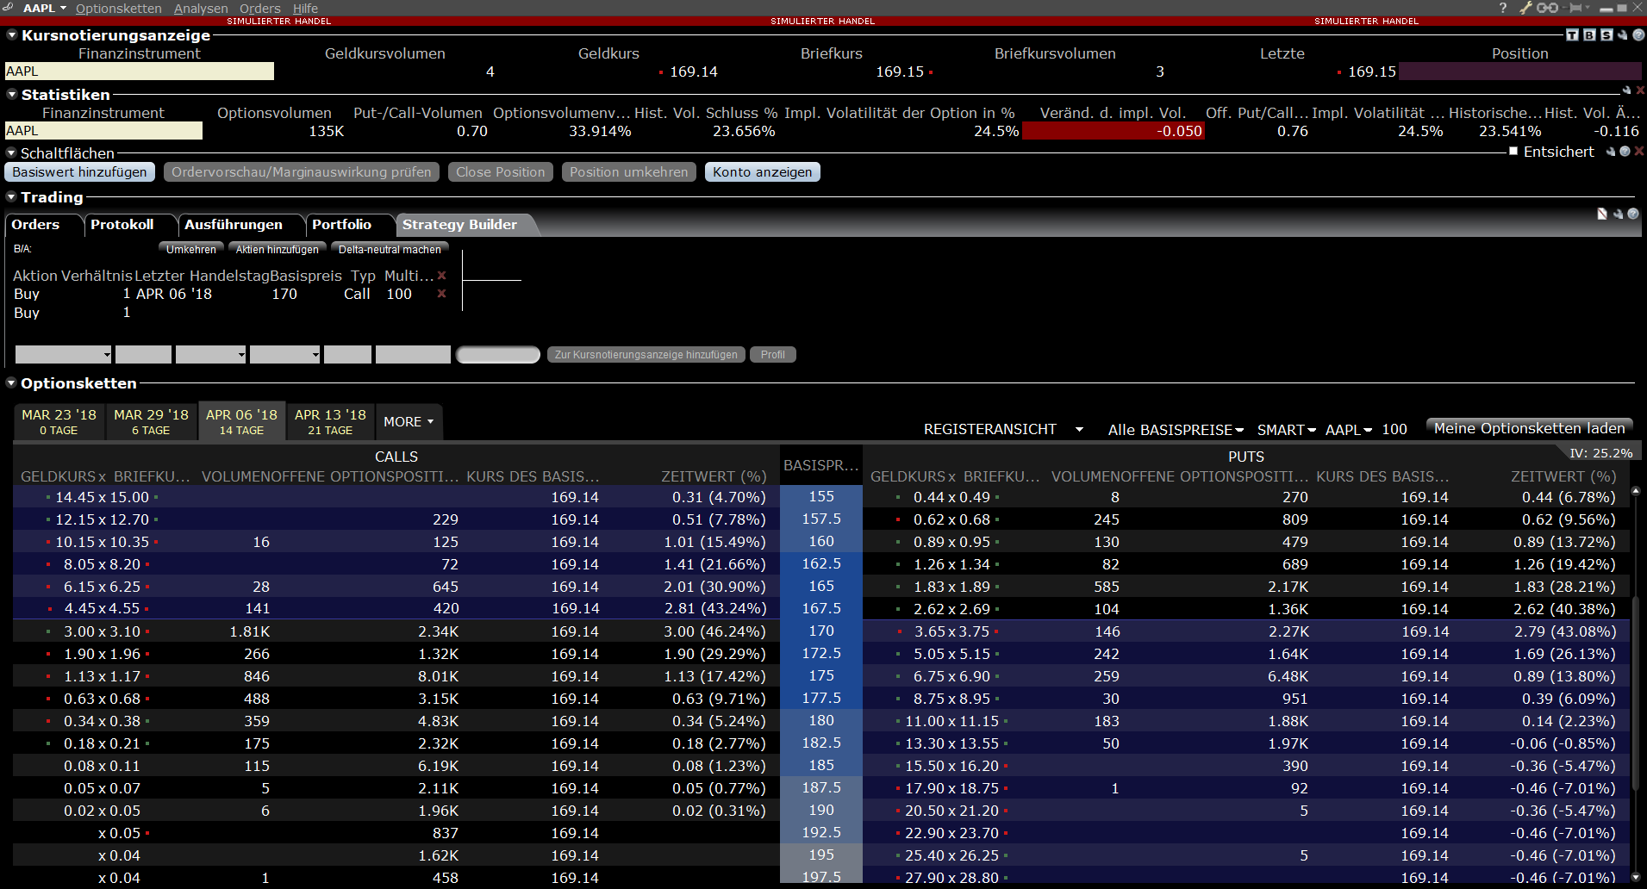
Task: Click Close Position button
Action: (x=501, y=172)
